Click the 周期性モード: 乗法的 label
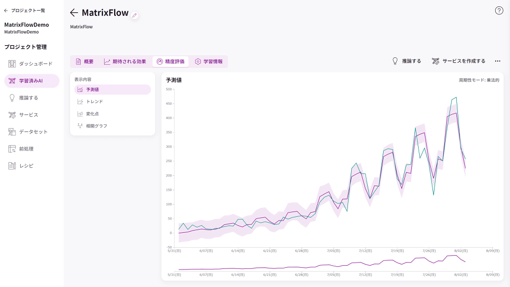This screenshot has height=287, width=510. point(479,80)
